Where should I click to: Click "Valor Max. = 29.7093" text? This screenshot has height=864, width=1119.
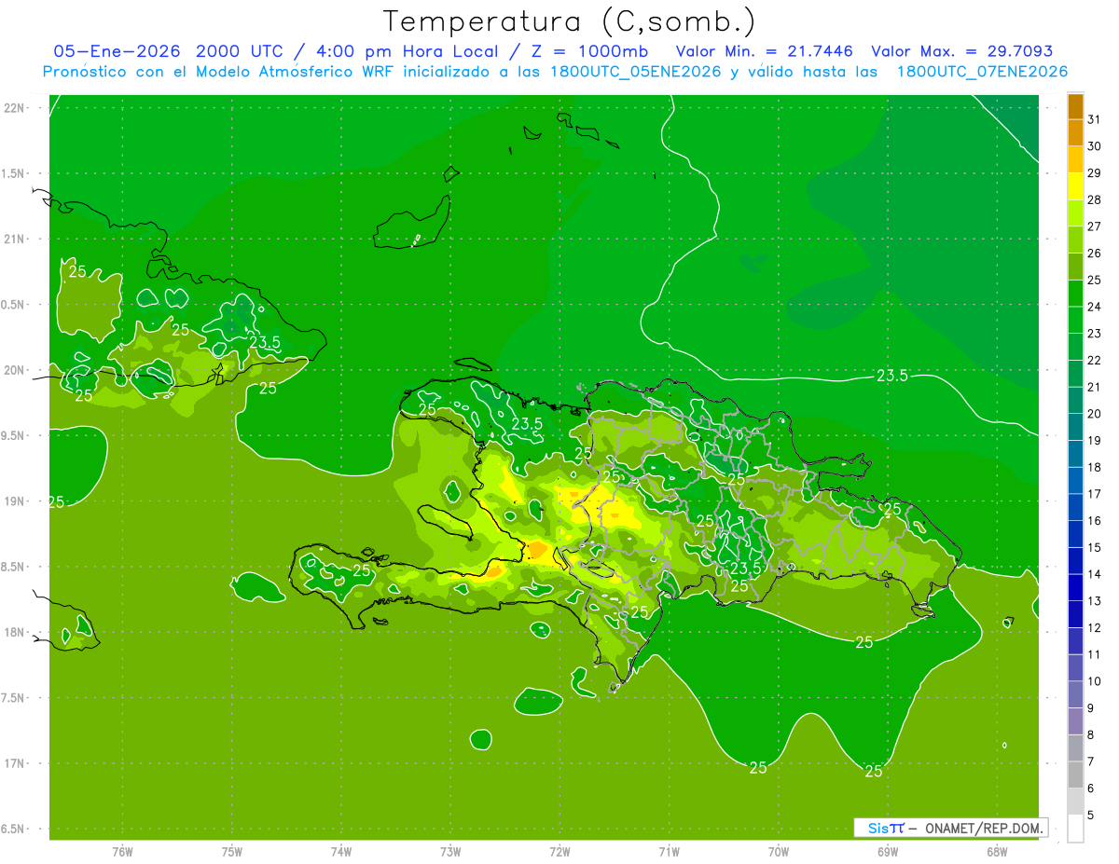pos(961,51)
